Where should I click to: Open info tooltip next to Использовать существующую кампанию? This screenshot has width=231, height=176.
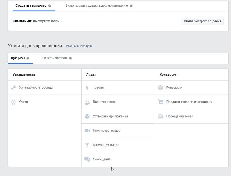(131, 6)
